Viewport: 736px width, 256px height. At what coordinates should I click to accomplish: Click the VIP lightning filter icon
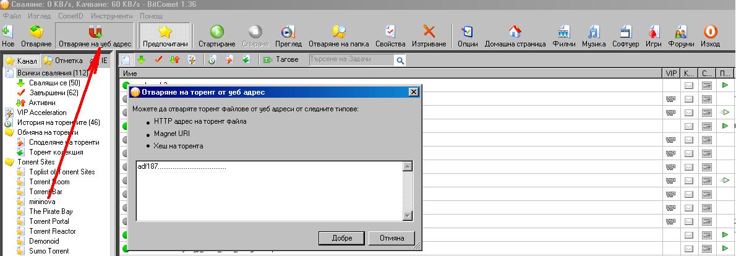pyautogui.click(x=192, y=60)
